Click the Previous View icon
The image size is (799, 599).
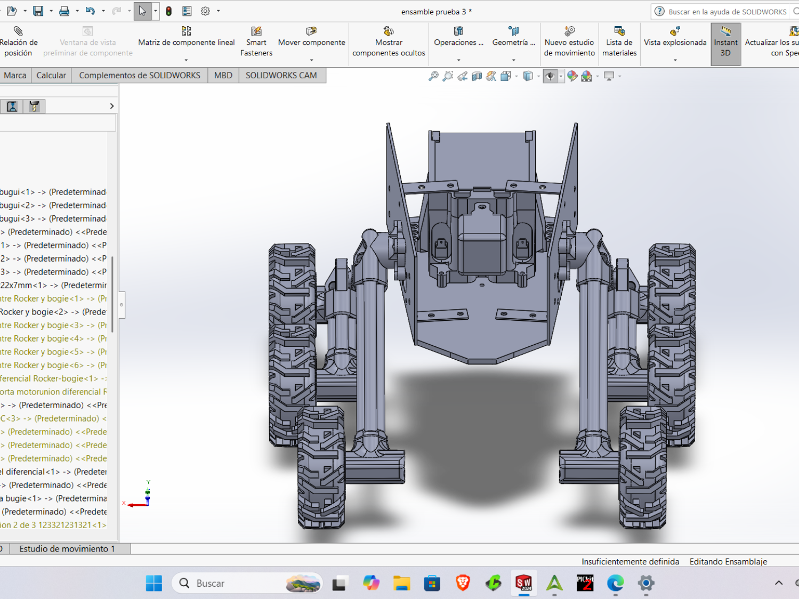tap(462, 76)
